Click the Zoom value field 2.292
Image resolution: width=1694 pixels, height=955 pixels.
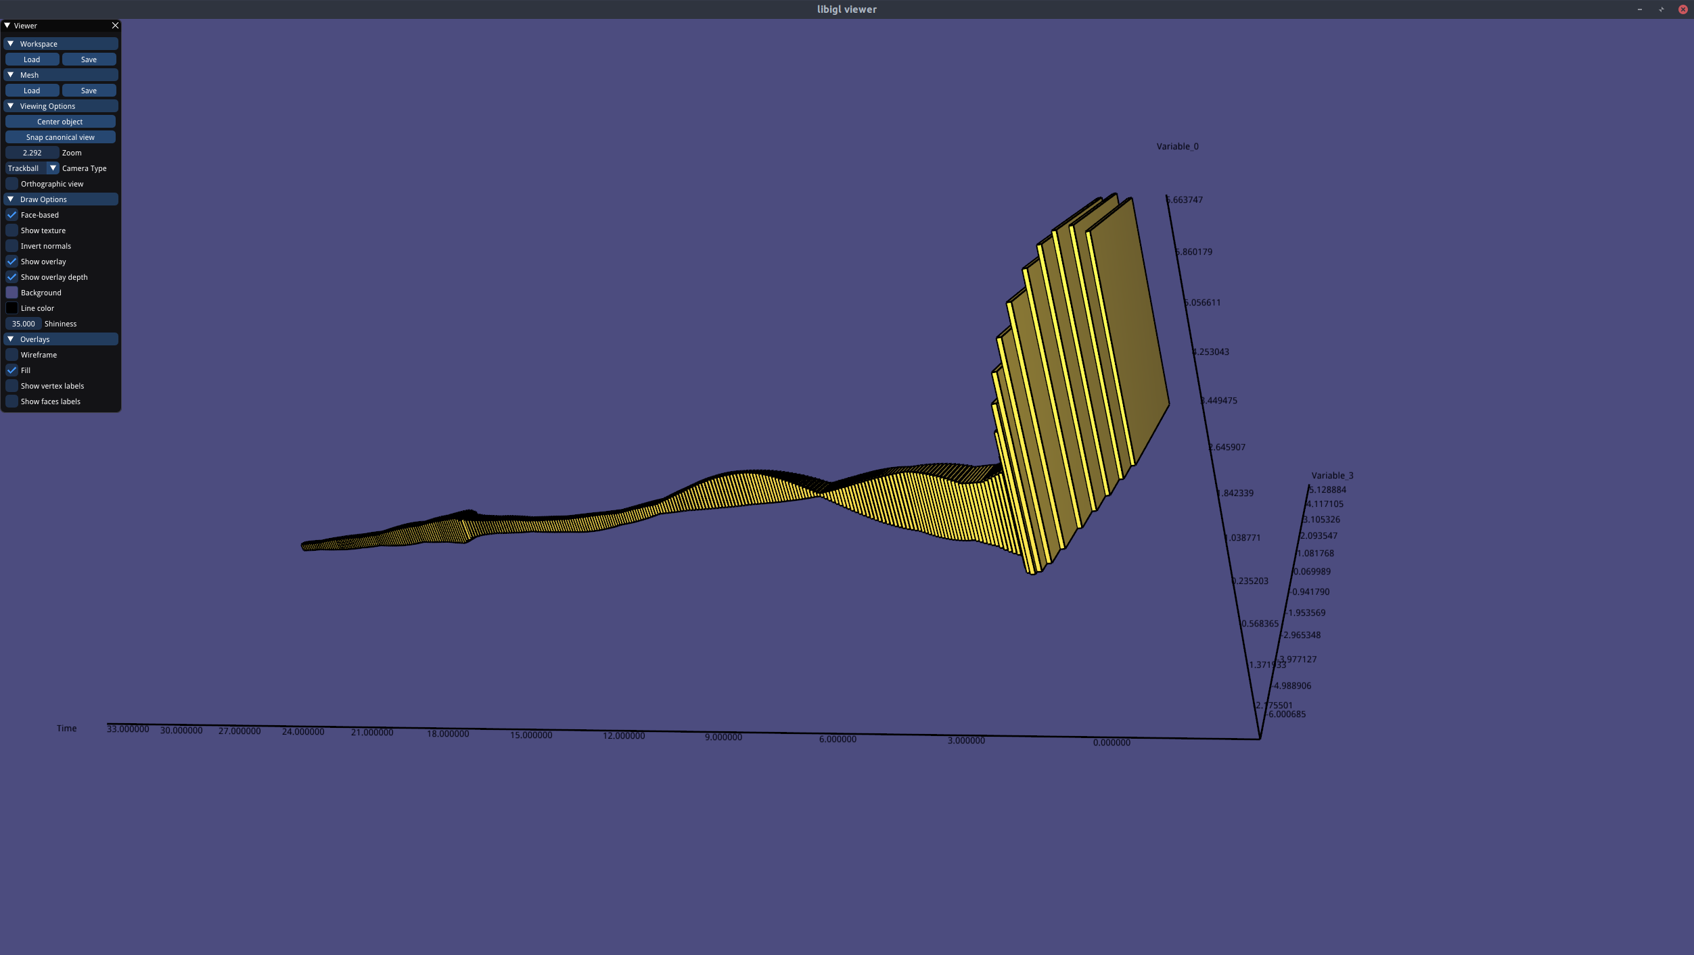tap(32, 153)
